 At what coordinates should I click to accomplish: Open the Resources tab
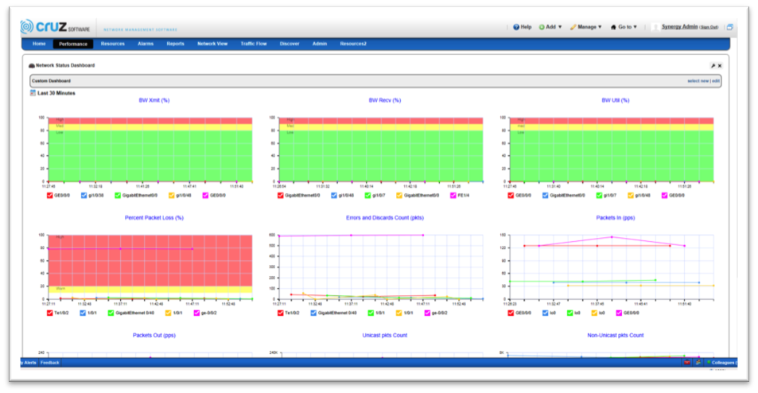[x=113, y=44]
